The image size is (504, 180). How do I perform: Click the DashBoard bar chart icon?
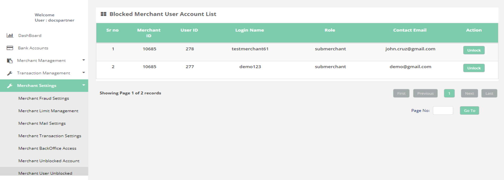coord(10,35)
